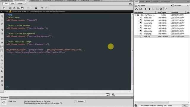Click the Paste clipboard toolbar icon

[36, 8]
